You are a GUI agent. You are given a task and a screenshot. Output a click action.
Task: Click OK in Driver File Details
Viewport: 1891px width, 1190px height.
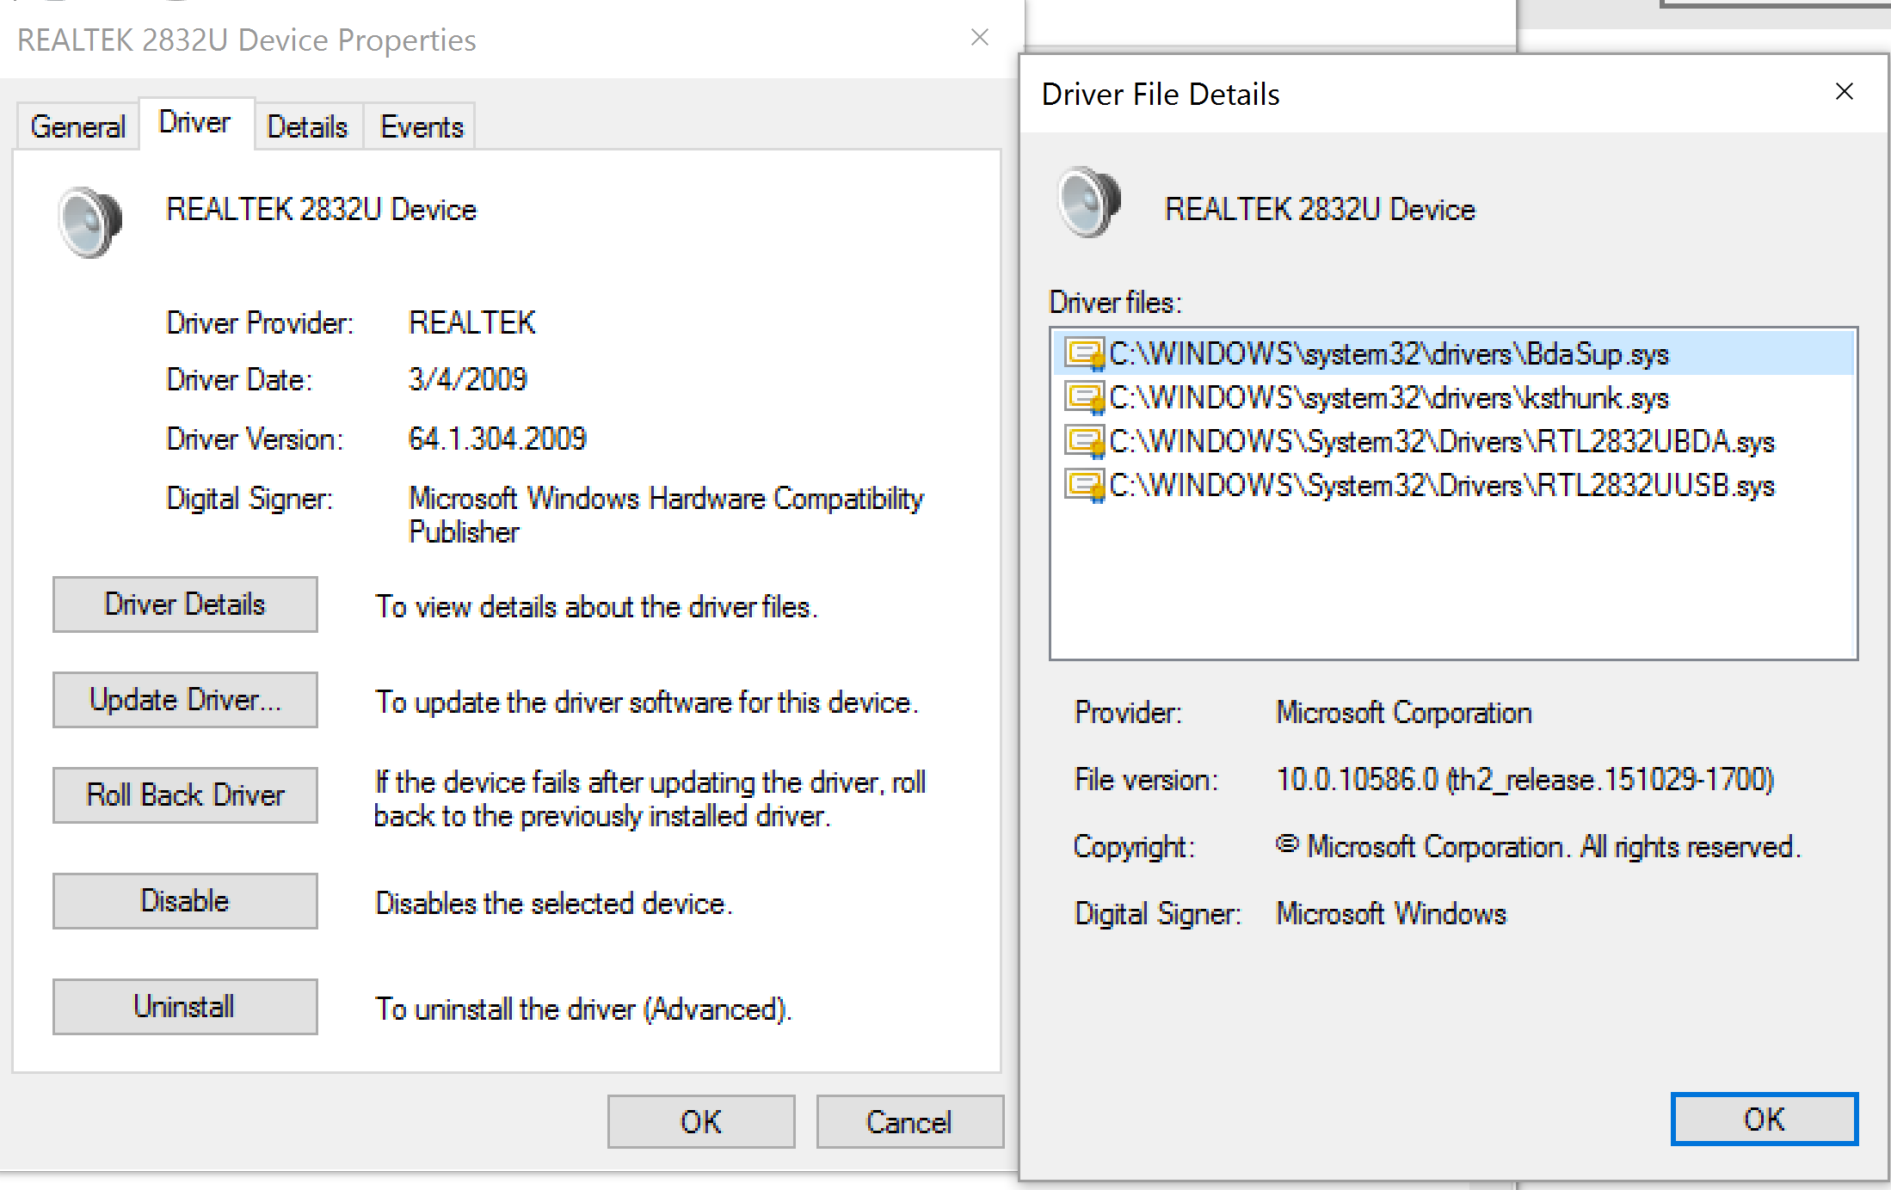(1765, 1119)
